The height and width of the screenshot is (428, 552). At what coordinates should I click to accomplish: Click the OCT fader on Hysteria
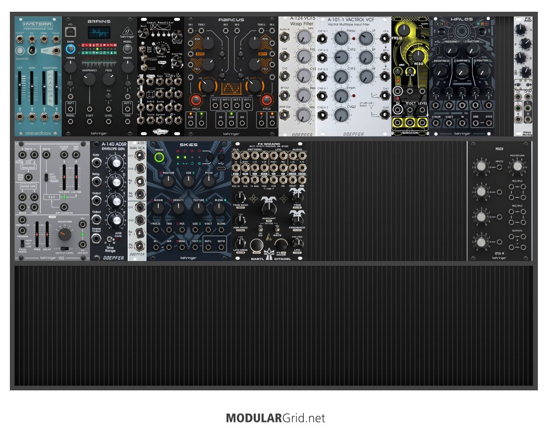point(20,88)
